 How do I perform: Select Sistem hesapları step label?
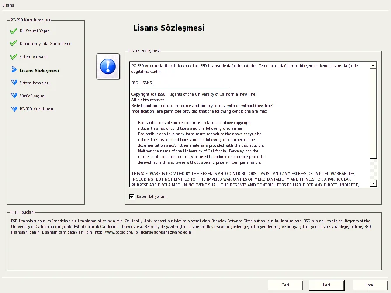(35, 83)
